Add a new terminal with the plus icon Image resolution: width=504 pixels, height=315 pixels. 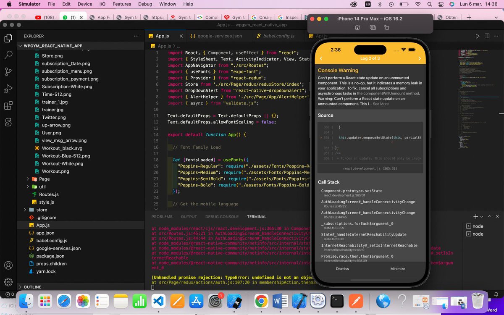pos(476,216)
